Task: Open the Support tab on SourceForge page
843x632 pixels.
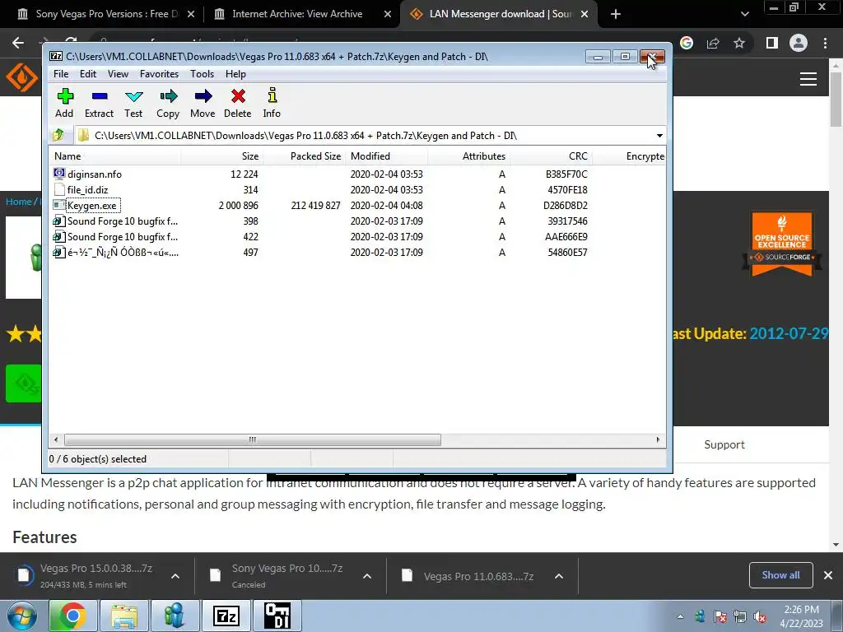Action: click(x=724, y=444)
